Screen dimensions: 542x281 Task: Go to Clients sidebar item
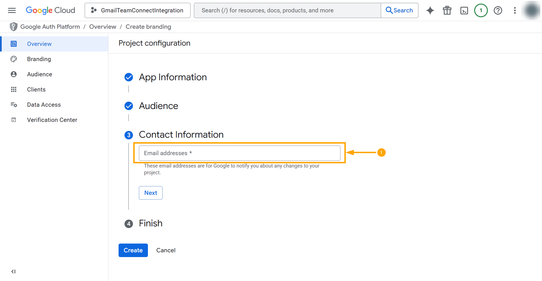pos(36,90)
